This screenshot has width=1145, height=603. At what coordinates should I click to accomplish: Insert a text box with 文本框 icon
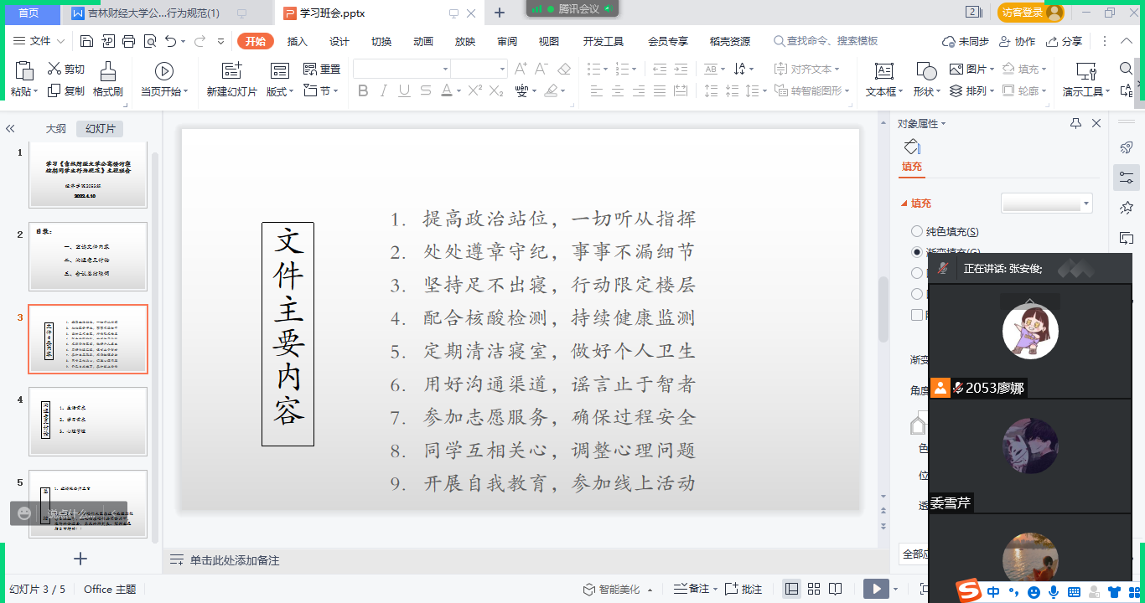click(883, 80)
